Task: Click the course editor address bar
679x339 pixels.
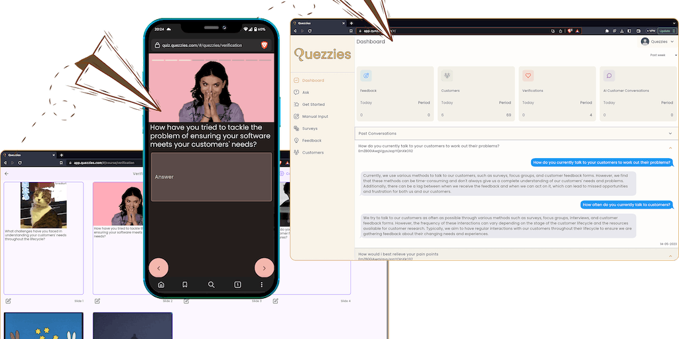Action: (x=105, y=163)
